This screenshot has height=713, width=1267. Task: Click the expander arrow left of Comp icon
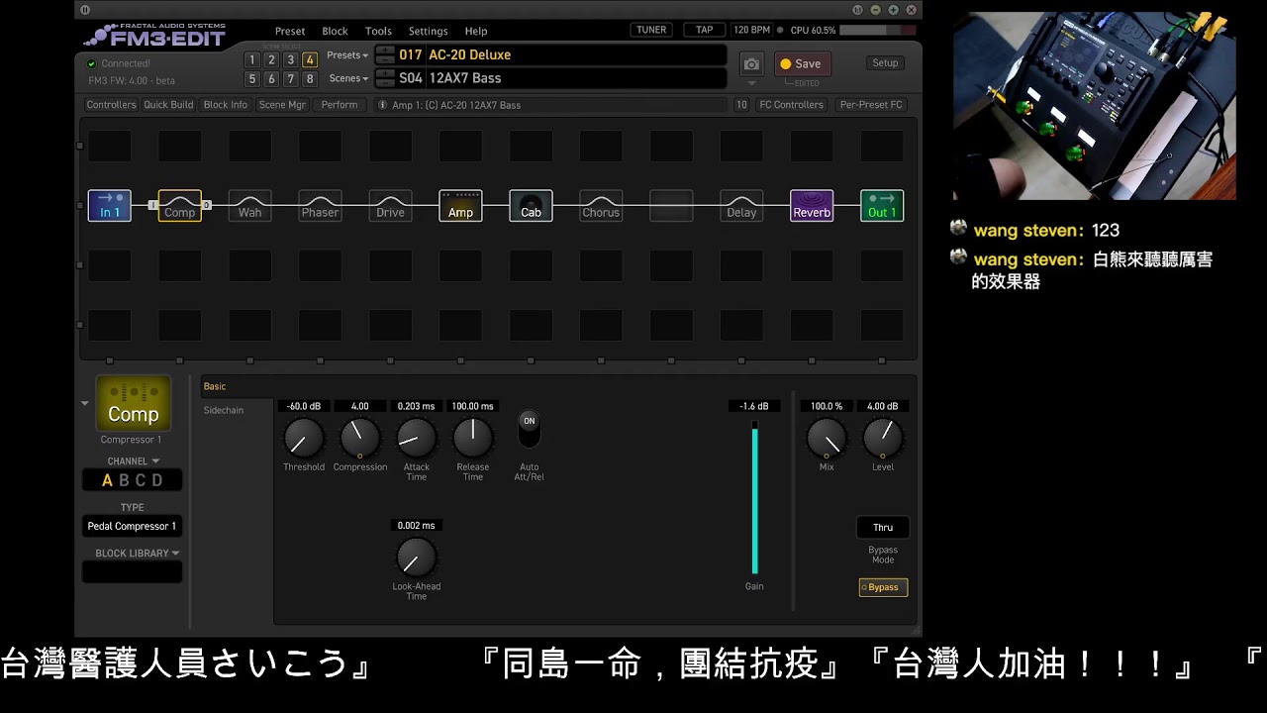click(85, 403)
